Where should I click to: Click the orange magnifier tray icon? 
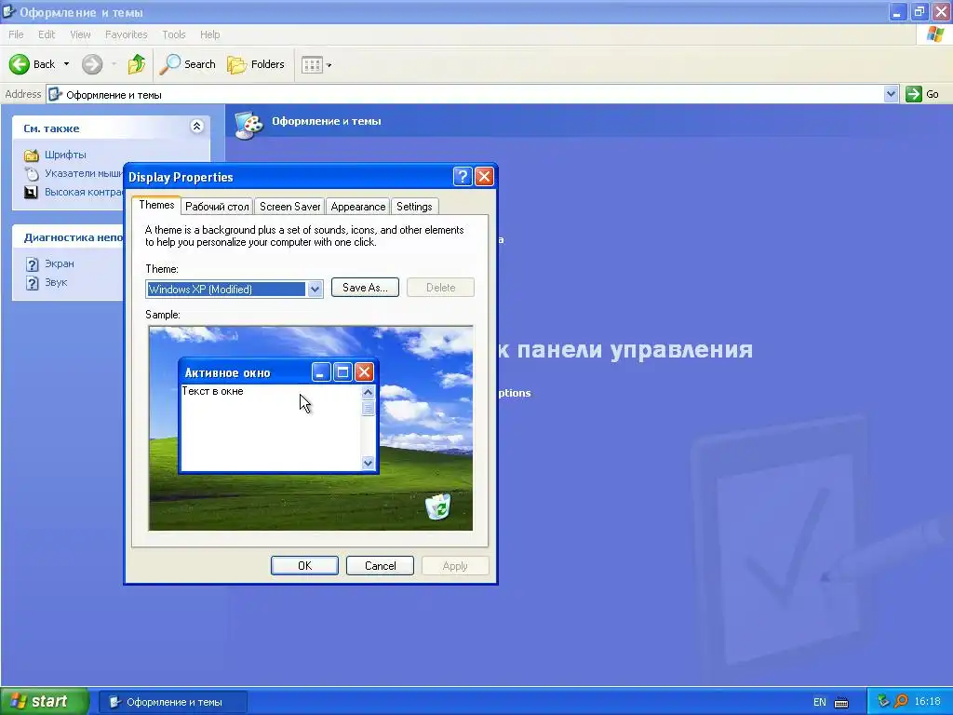pos(901,702)
